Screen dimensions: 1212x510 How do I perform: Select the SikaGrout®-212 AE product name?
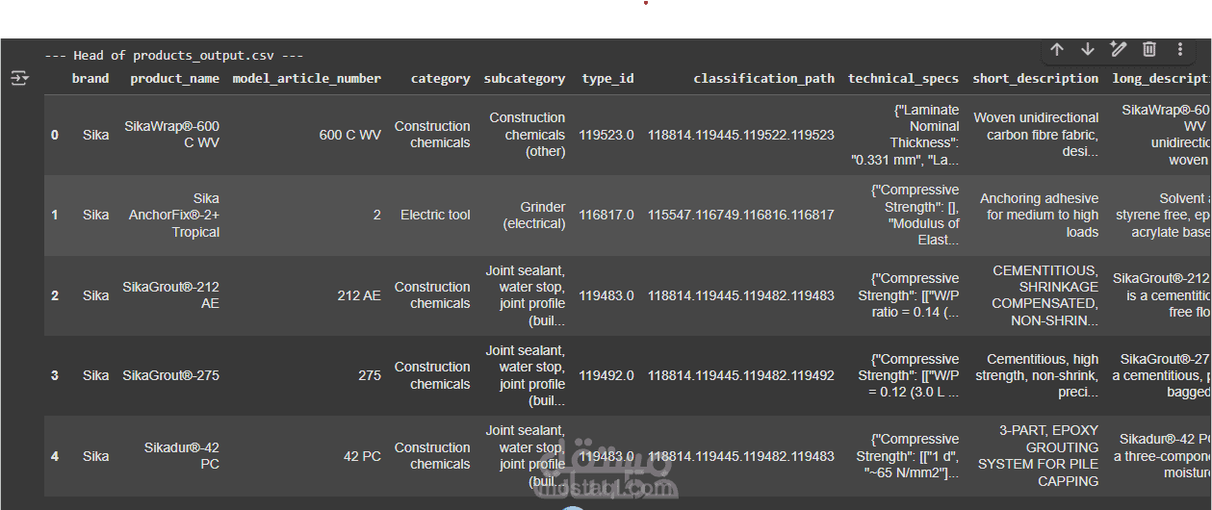tap(171, 295)
